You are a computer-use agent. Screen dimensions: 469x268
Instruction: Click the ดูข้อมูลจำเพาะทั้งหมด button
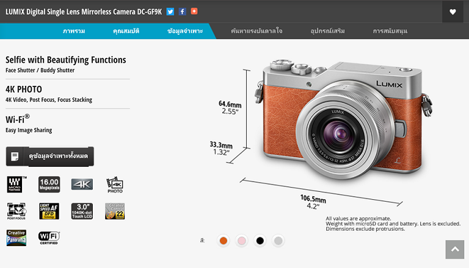(x=50, y=156)
